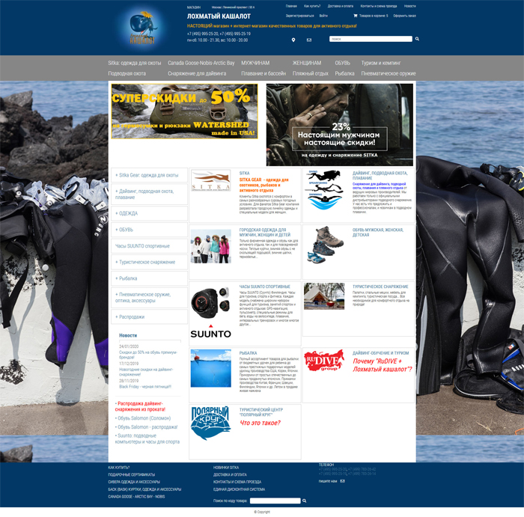
Task: Click the header search magnifier icon
Action: pyautogui.click(x=417, y=39)
